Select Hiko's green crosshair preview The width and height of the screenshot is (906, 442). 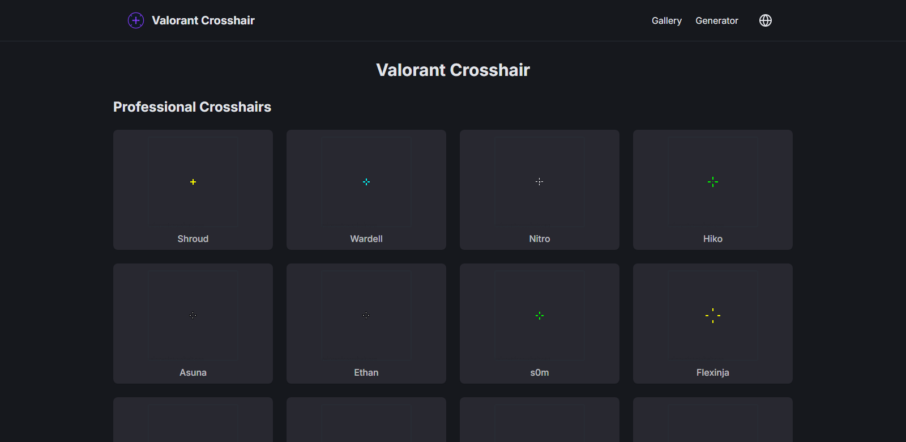pos(713,182)
